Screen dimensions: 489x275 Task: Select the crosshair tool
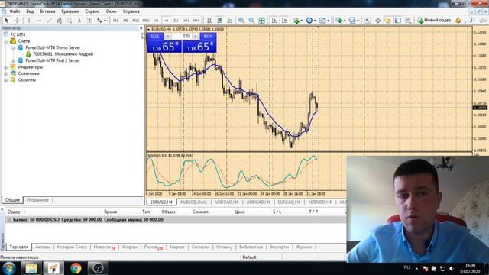[17, 21]
